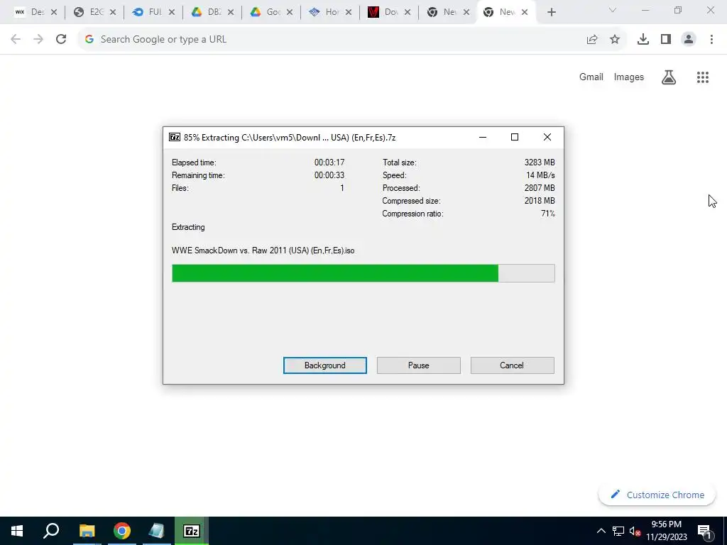Image resolution: width=727 pixels, height=545 pixels.
Task: Show hidden system tray icons
Action: click(601, 531)
